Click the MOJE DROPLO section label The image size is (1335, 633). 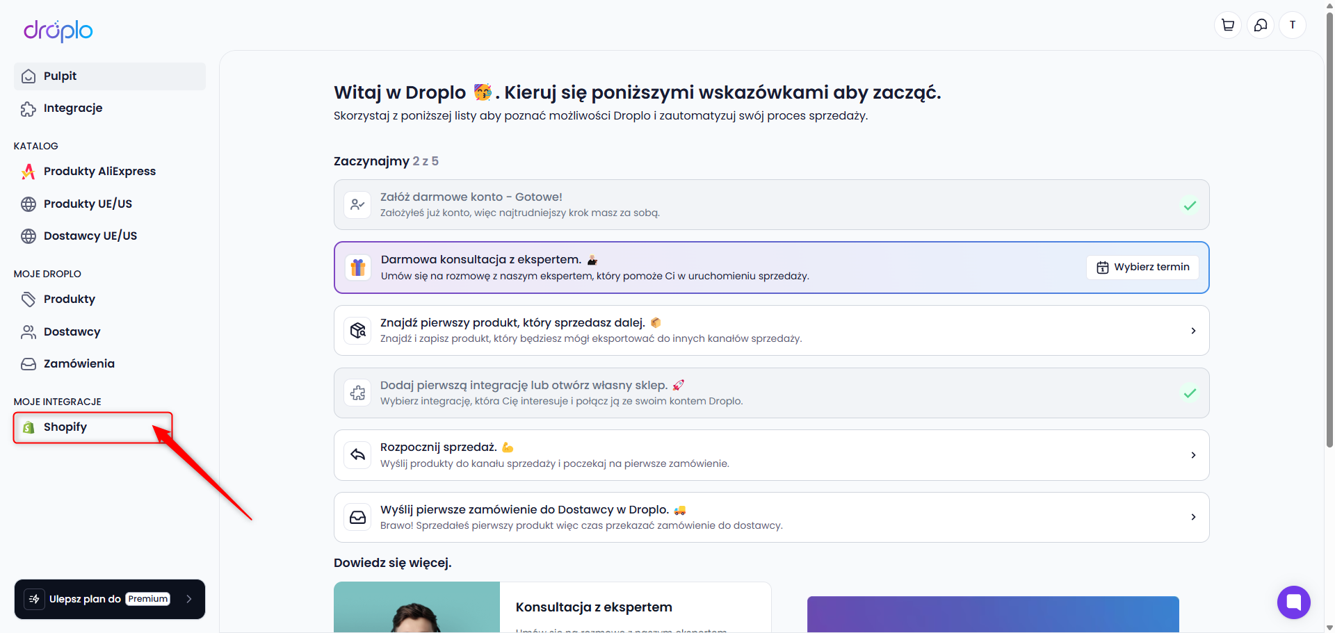pyautogui.click(x=47, y=274)
